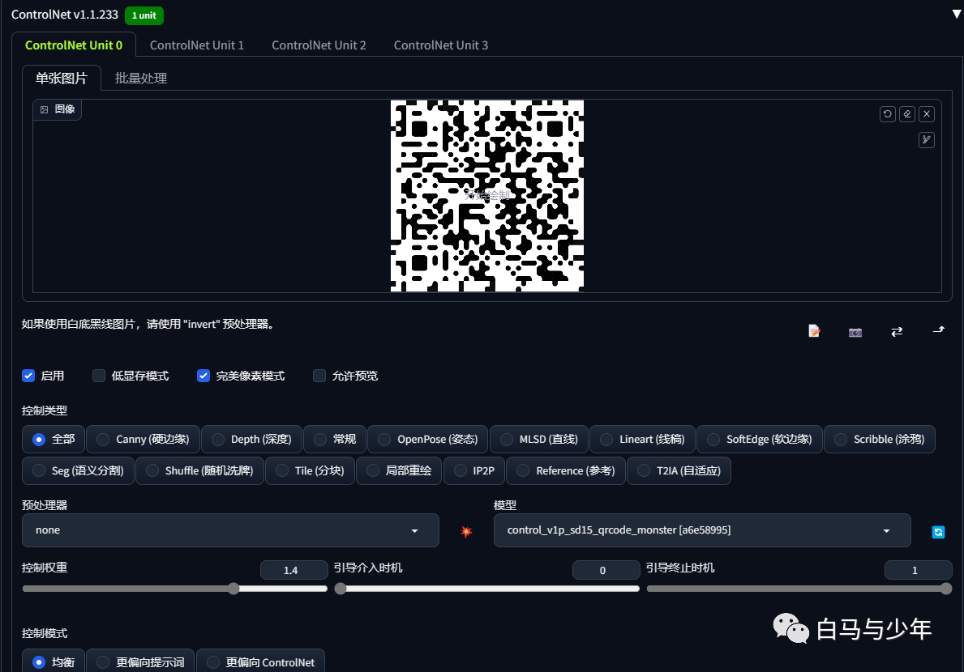Click the undo icon above the image

(x=887, y=114)
